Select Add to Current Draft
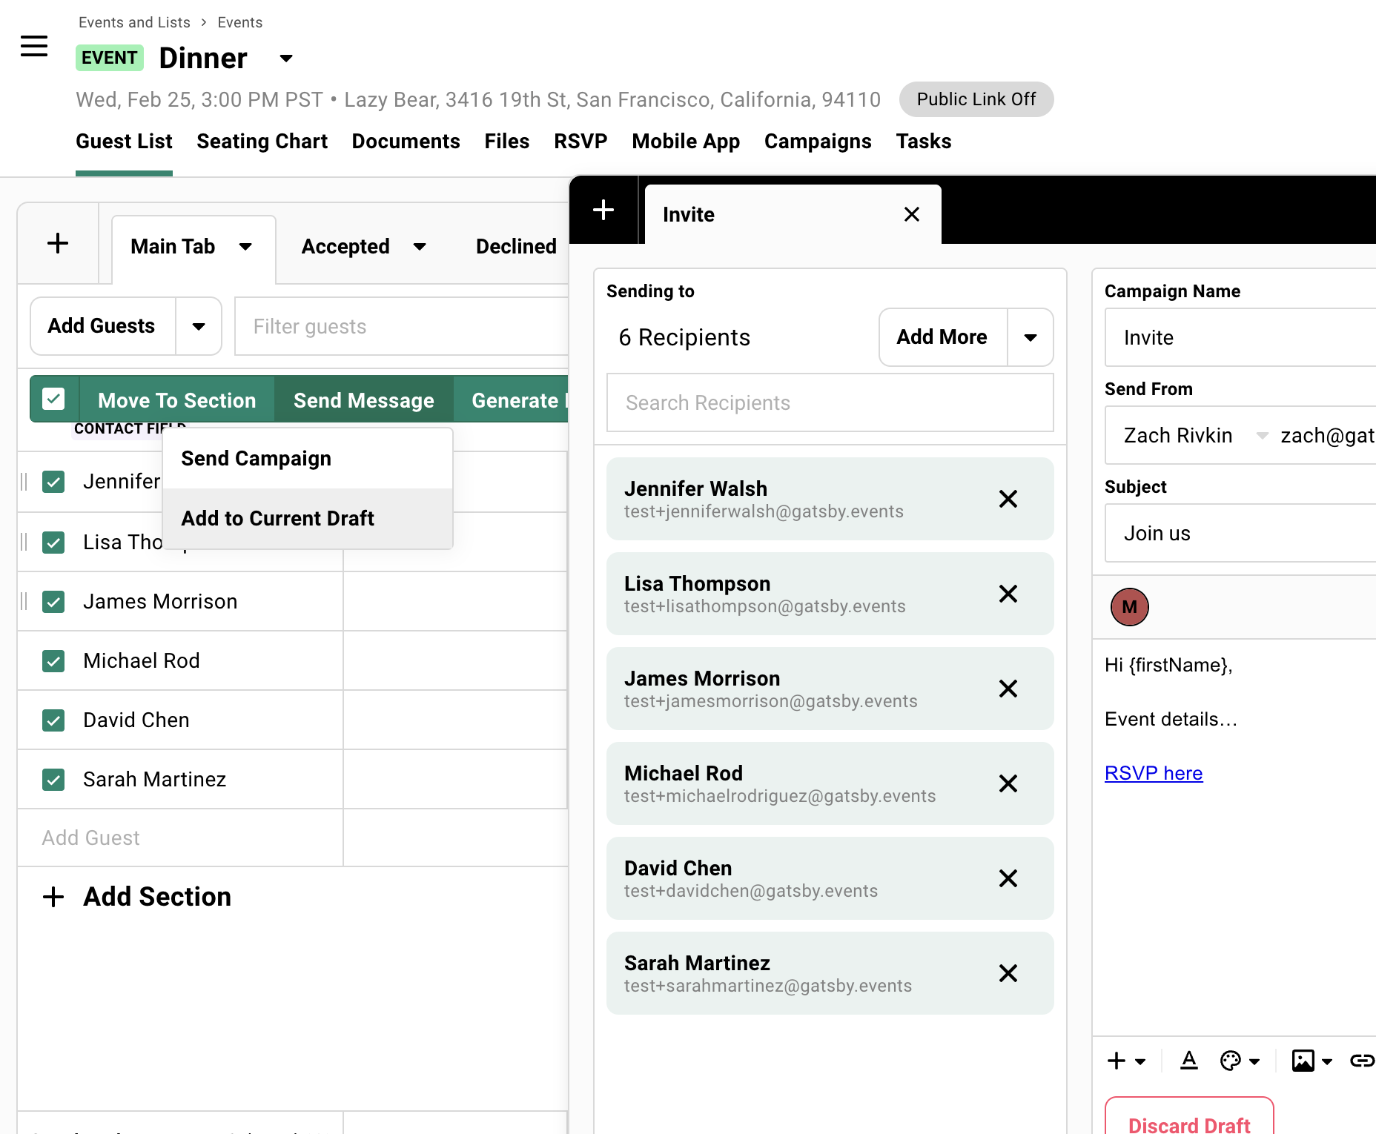The height and width of the screenshot is (1134, 1376). coord(278,518)
